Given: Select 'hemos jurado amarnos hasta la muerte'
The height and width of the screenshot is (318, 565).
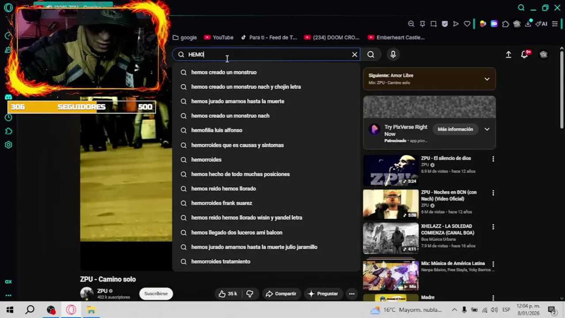Looking at the screenshot, I should tap(266, 101).
